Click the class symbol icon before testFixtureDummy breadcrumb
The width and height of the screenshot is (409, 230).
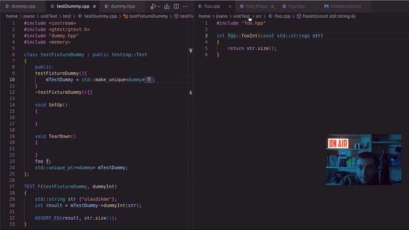(x=125, y=16)
